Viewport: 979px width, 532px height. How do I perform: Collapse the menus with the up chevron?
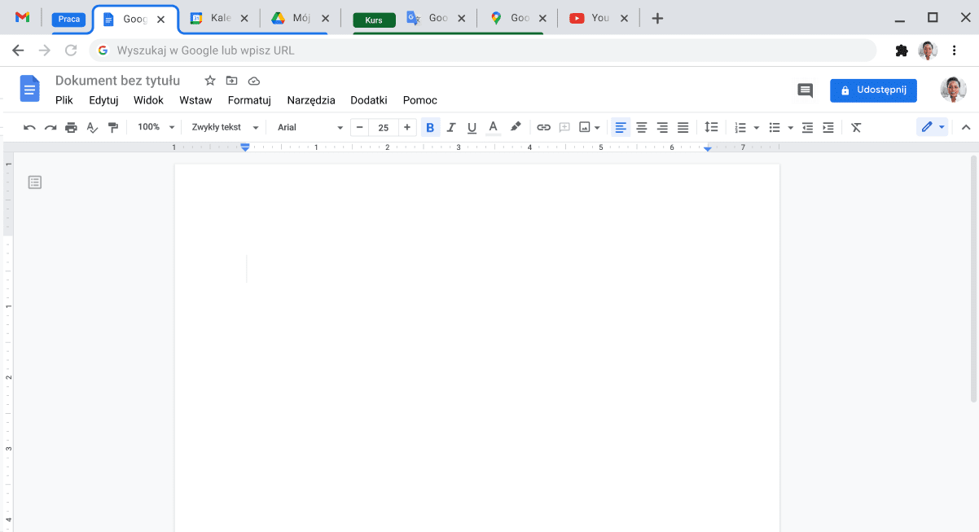(966, 127)
